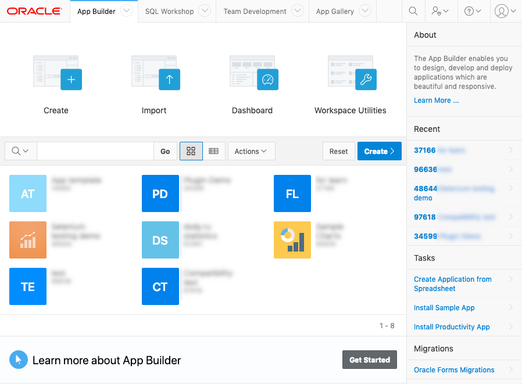Viewport: 522px width, 384px height.
Task: Open Oracle Forms Migrations link
Action: pyautogui.click(x=454, y=369)
